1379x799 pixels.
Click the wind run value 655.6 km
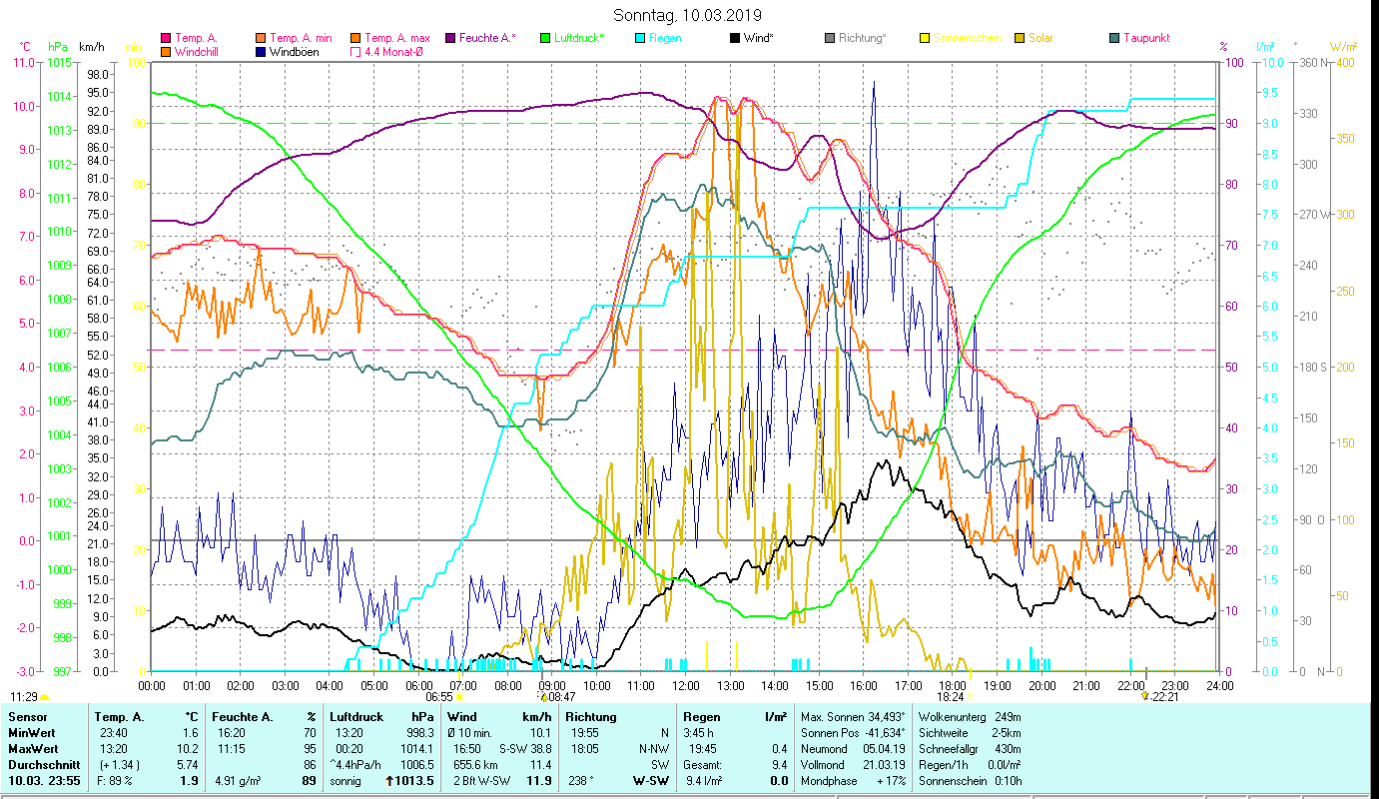pyautogui.click(x=474, y=765)
